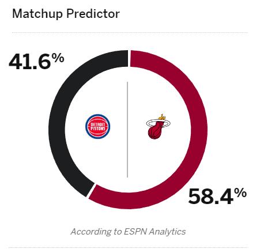Click the Detroit Pistons team logo
The width and height of the screenshot is (256, 249).
[x=97, y=126]
